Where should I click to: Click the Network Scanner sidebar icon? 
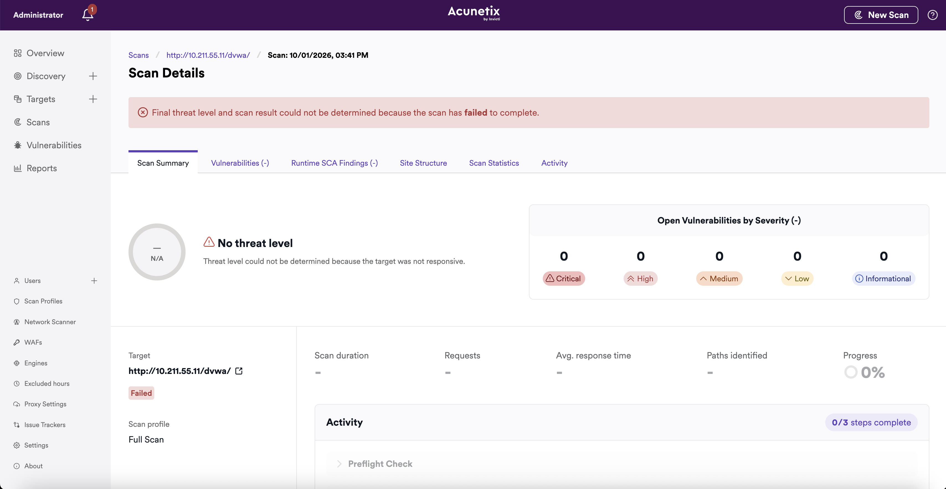(x=17, y=322)
